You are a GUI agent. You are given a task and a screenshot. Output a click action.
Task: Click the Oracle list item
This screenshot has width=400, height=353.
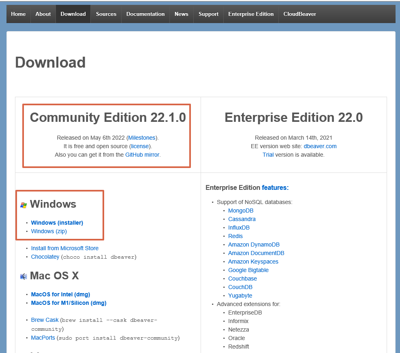(x=237, y=338)
